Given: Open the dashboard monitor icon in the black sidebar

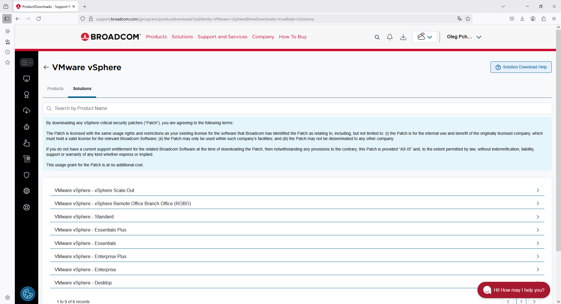Looking at the screenshot, I should pyautogui.click(x=27, y=79).
